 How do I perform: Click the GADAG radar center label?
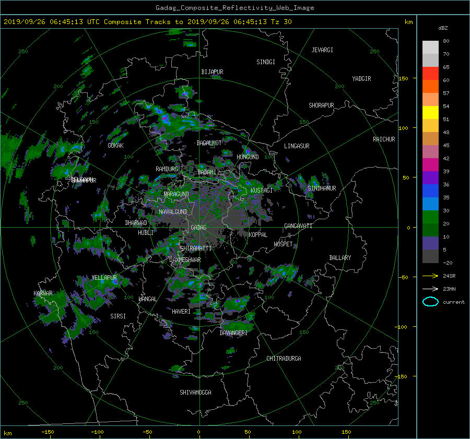click(x=199, y=228)
